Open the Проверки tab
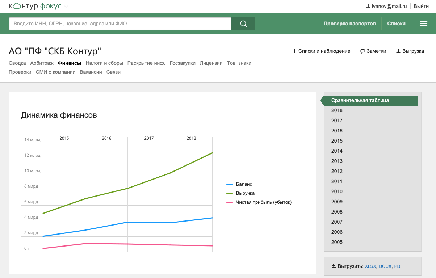The image size is (436, 278). pyautogui.click(x=20, y=72)
